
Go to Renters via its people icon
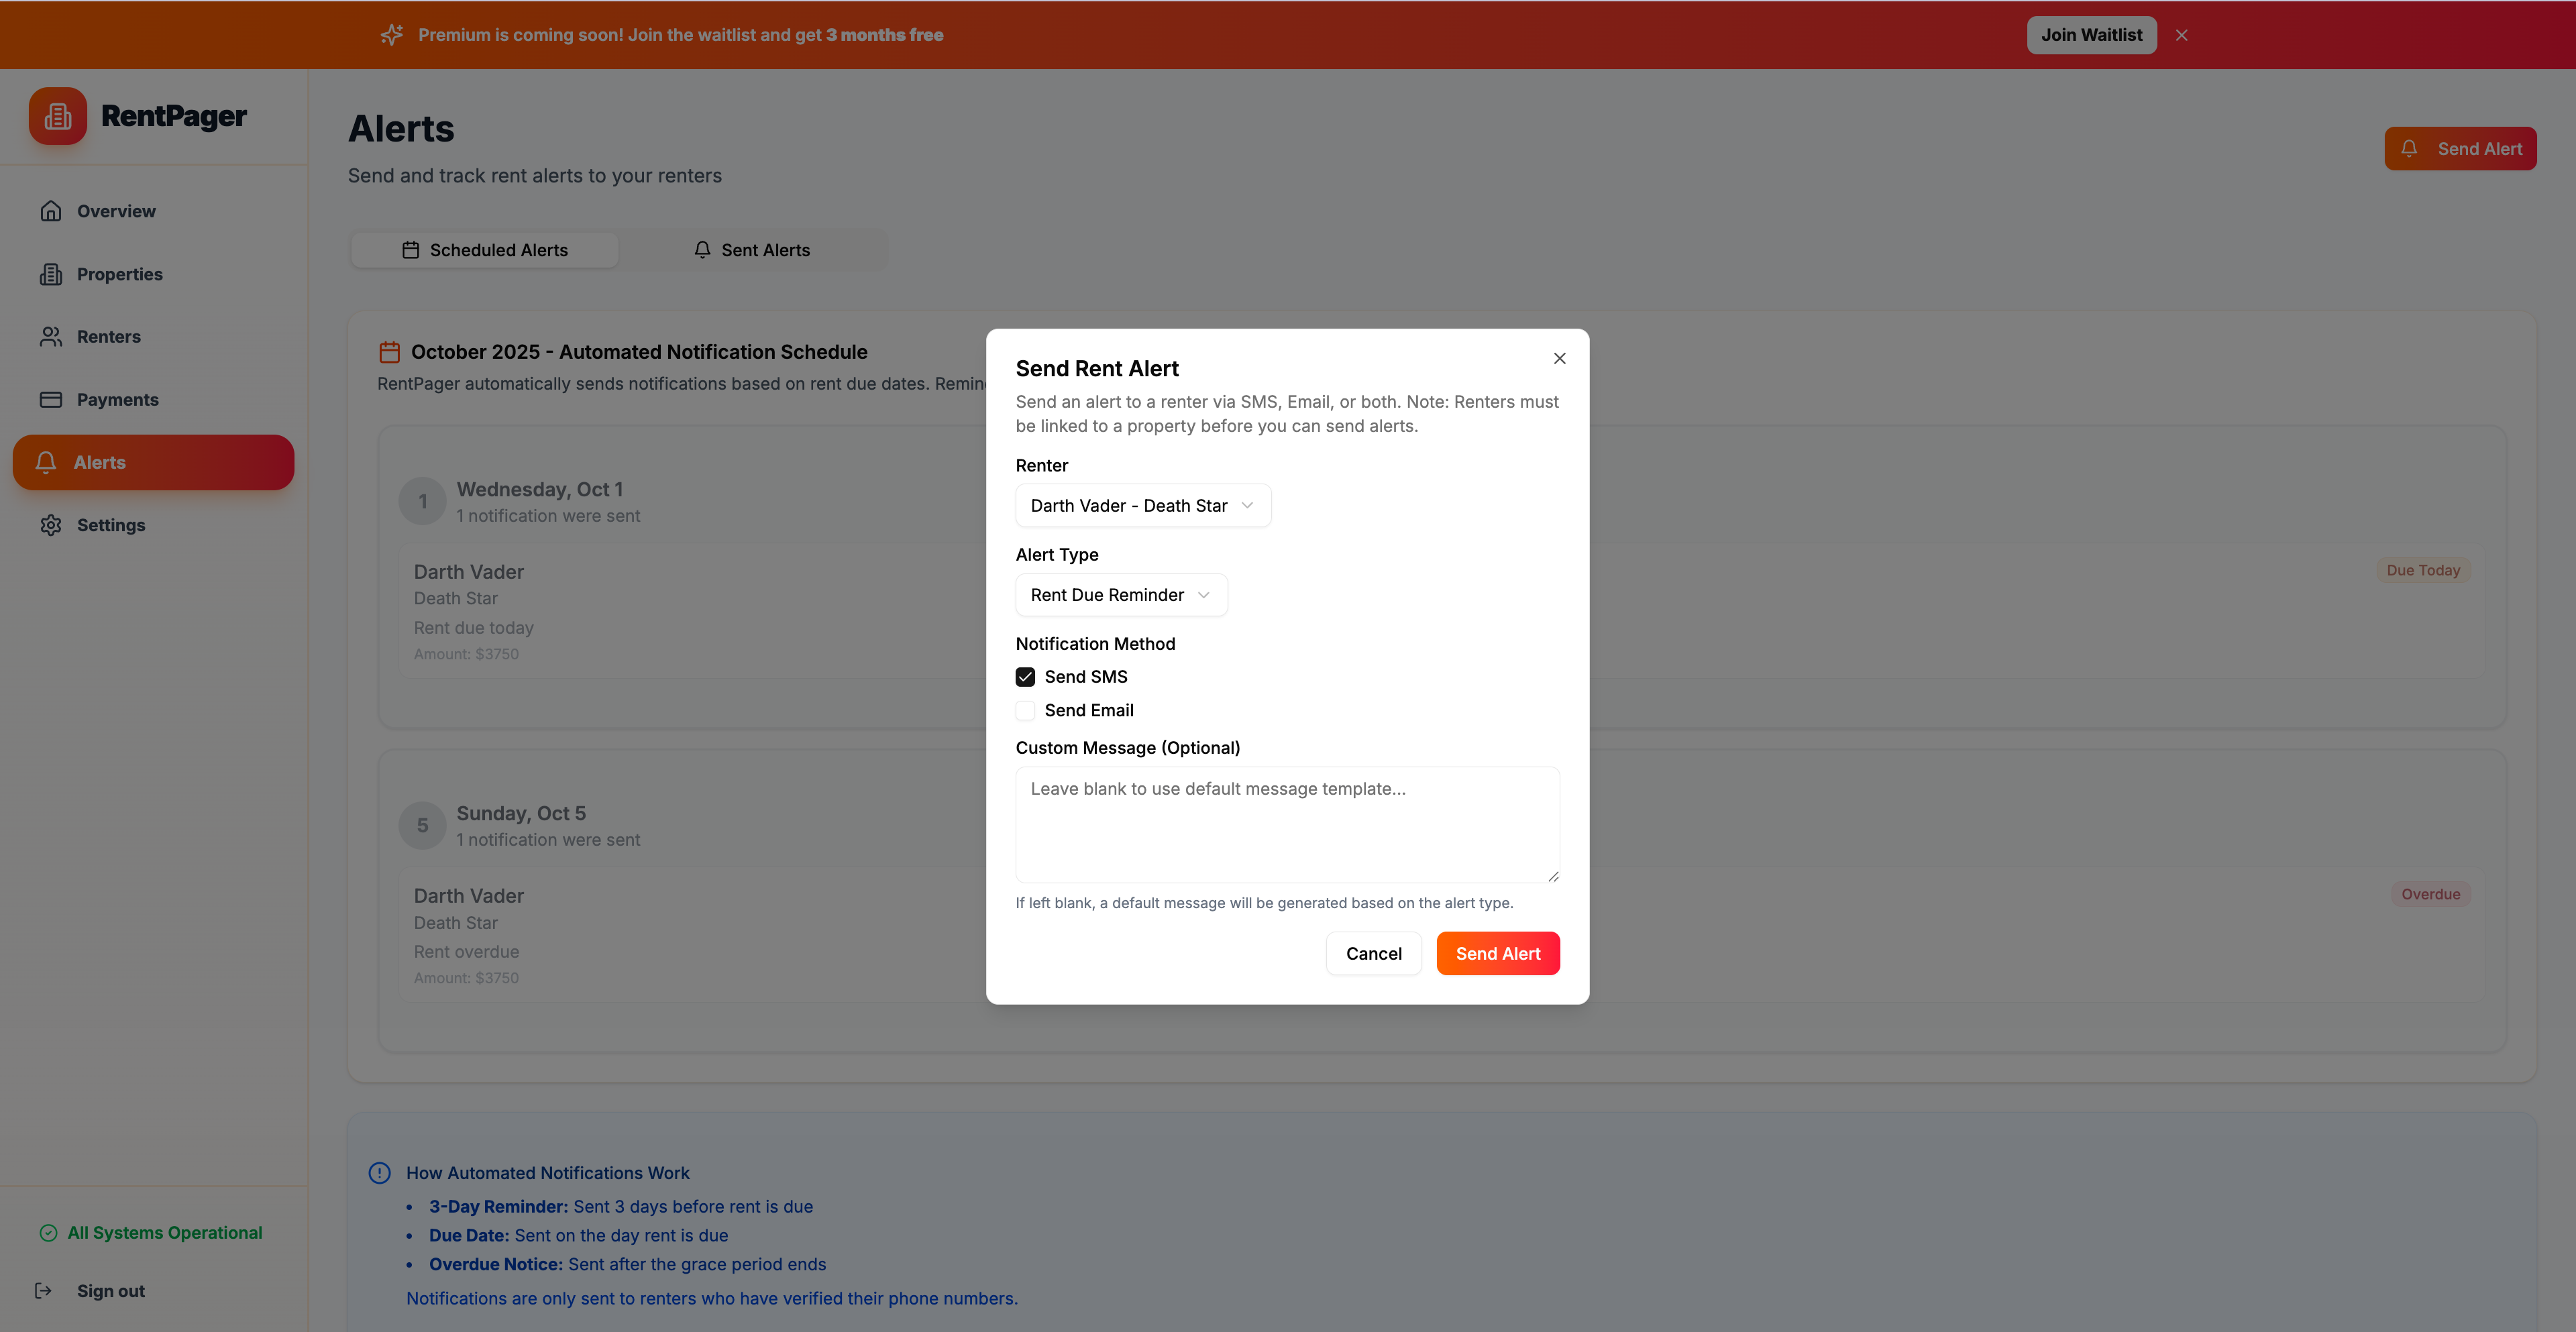[x=51, y=337]
